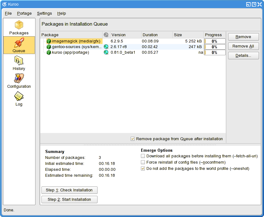Click world globe icon in kuroo row
Image resolution: width=264 pixels, height=217 pixels.
click(x=106, y=52)
